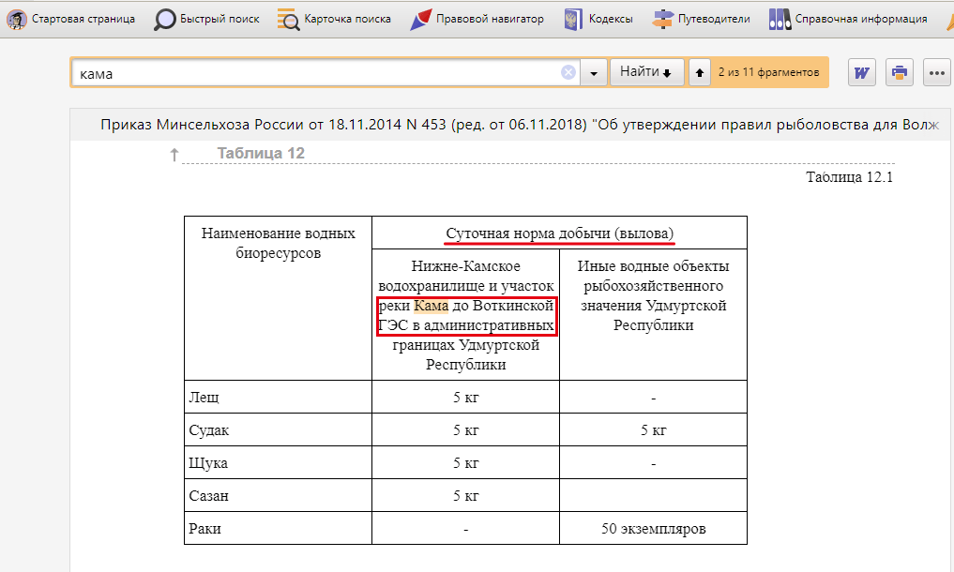Image resolution: width=954 pixels, height=572 pixels.
Task: Open Справочная информация binders icon
Action: 779,19
